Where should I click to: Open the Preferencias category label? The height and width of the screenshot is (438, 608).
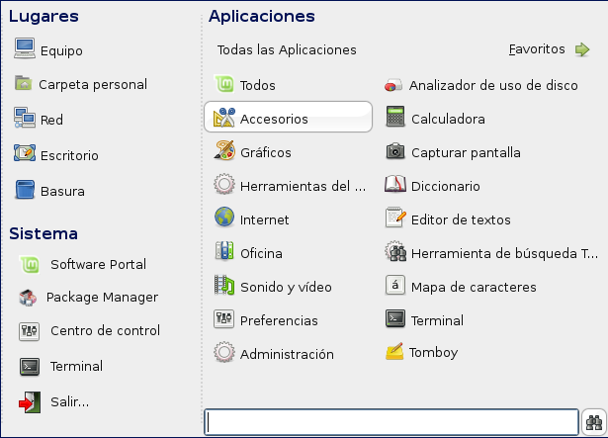pos(279,321)
